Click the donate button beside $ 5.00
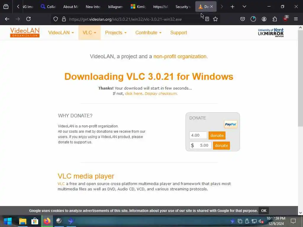 pos(221,145)
